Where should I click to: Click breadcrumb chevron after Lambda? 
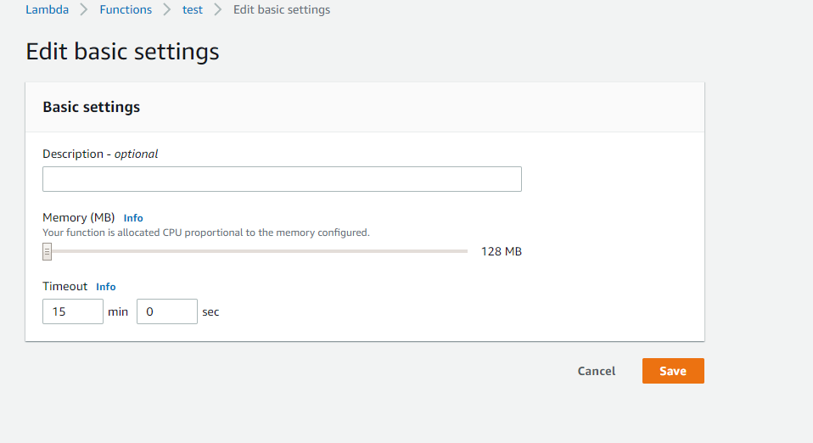click(84, 10)
